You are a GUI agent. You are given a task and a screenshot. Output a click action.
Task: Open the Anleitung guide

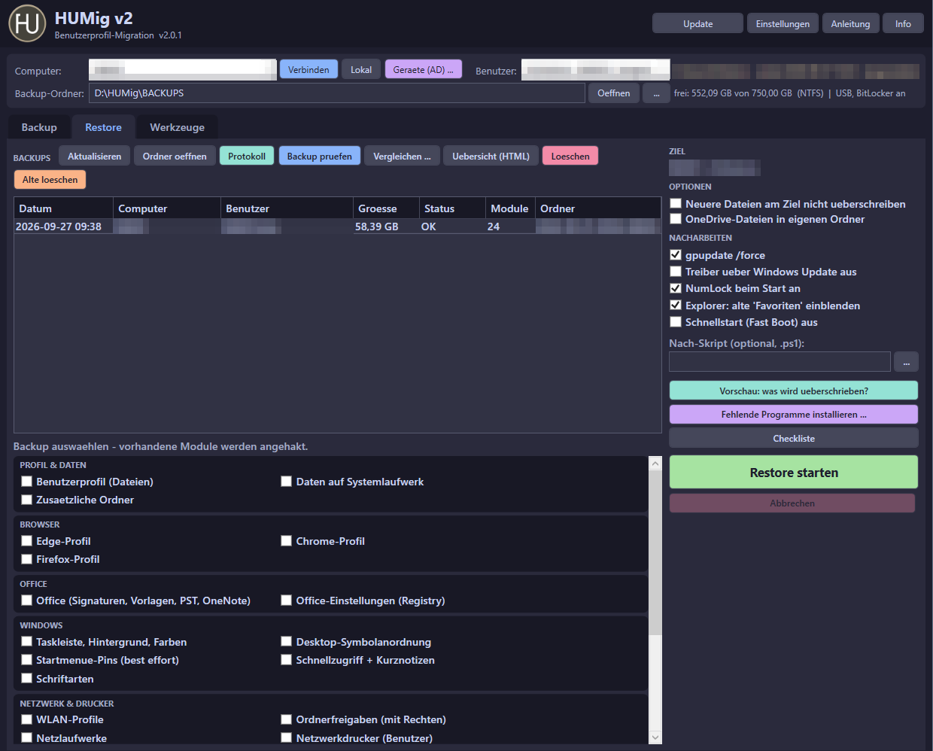tap(850, 24)
